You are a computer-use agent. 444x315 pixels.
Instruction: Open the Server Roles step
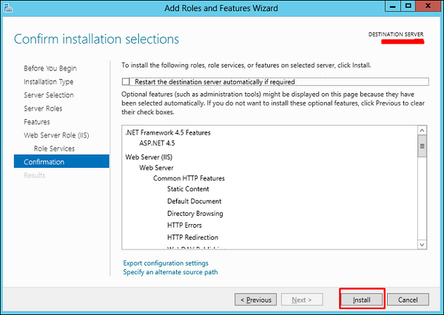click(44, 109)
